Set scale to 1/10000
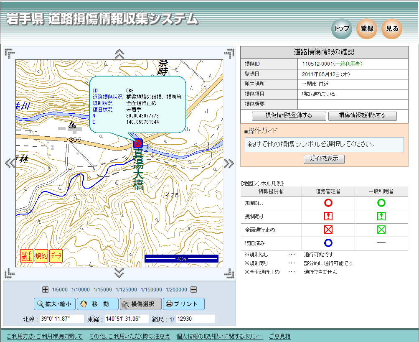 (81, 290)
